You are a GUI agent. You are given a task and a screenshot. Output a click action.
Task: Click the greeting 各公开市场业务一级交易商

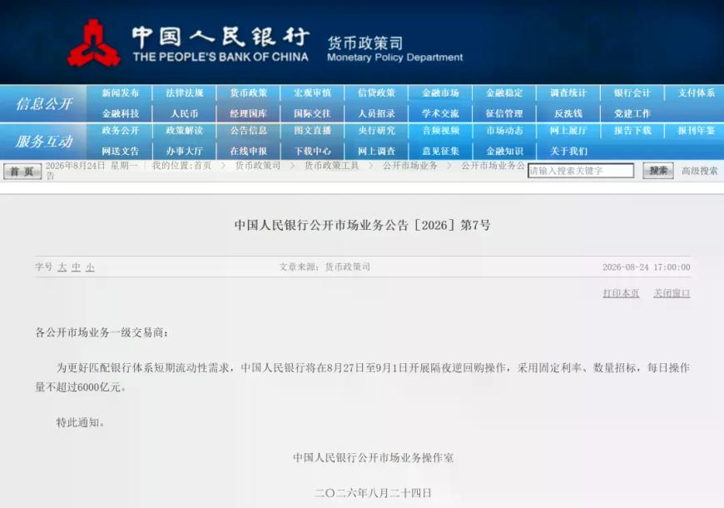tap(102, 332)
